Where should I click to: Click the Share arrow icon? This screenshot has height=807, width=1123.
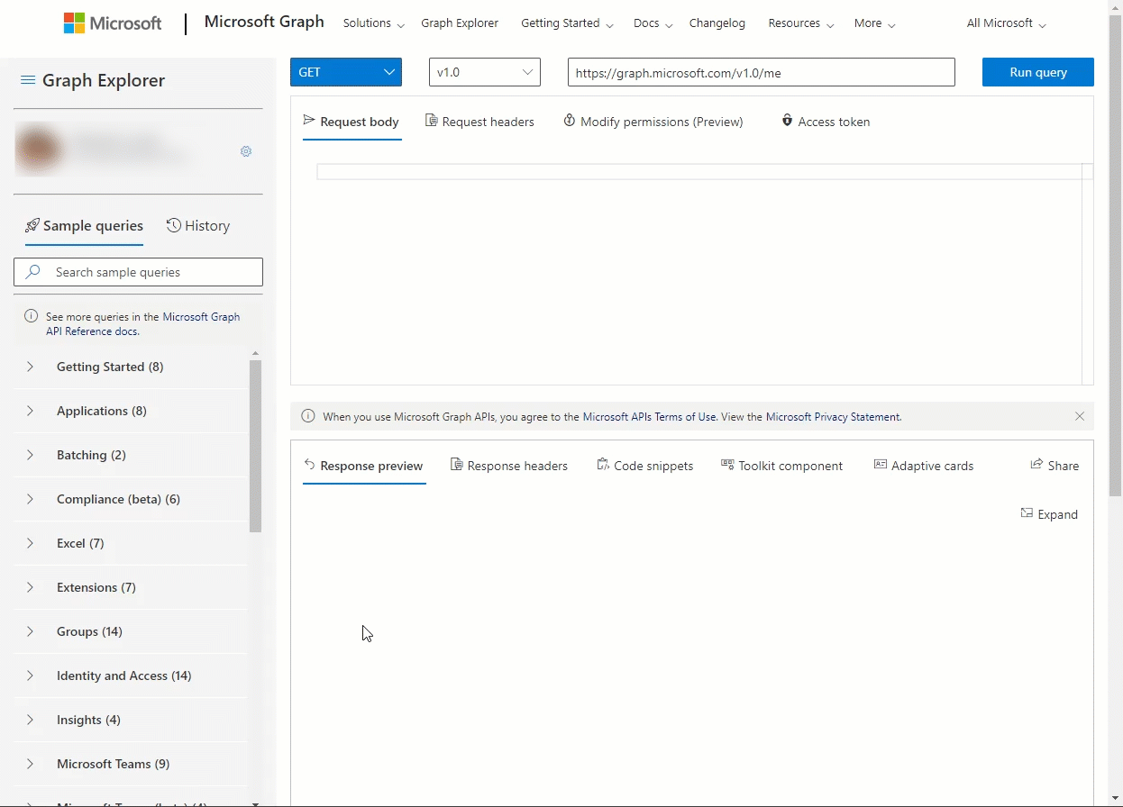click(1036, 465)
